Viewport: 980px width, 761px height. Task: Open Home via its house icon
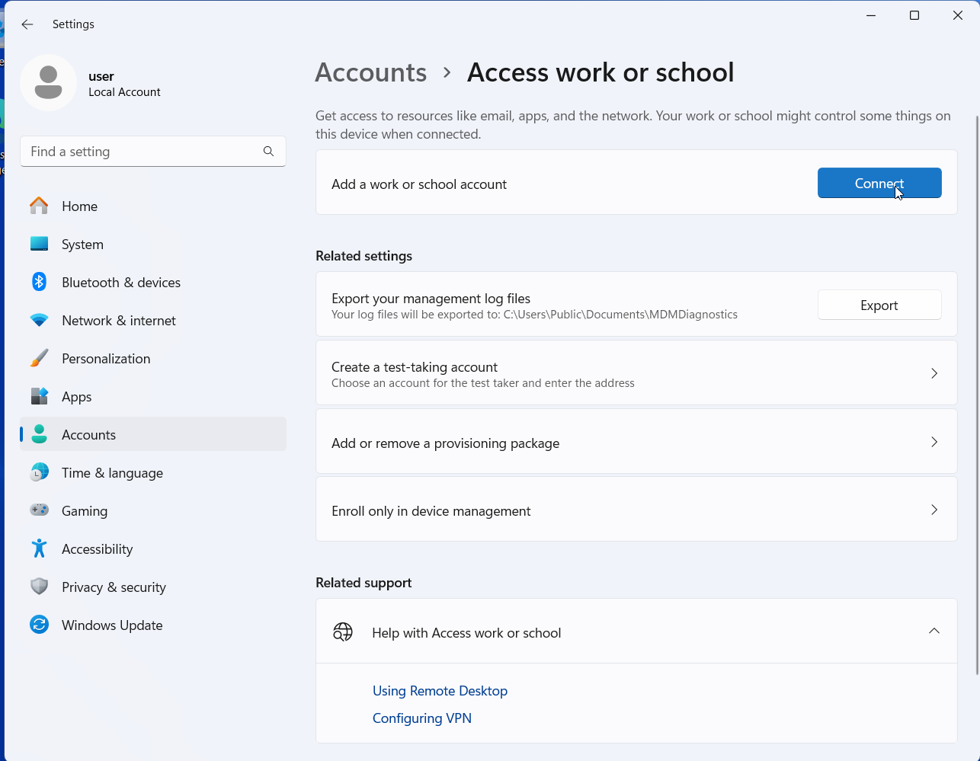[39, 206]
